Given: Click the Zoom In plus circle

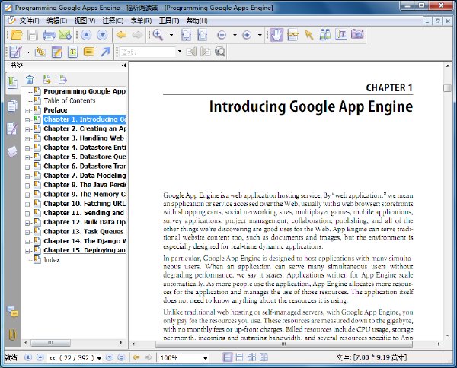Looking at the screenshot, I should [x=247, y=35].
